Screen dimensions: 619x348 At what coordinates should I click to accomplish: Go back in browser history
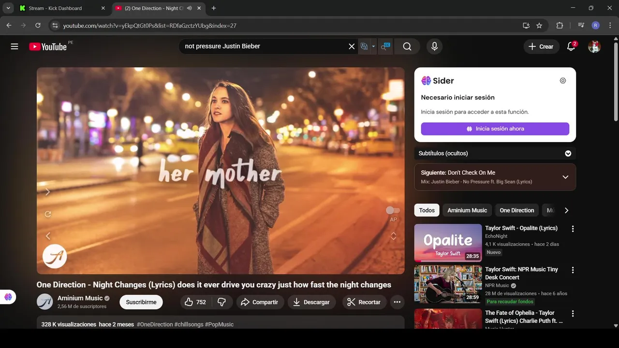(x=9, y=26)
